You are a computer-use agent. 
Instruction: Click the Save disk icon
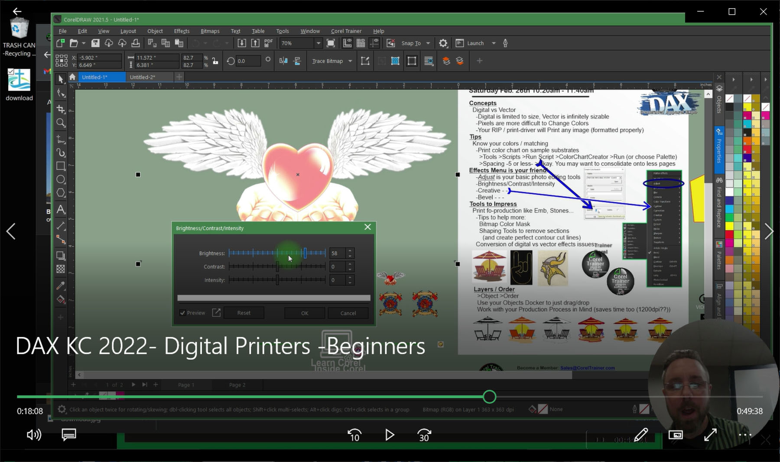95,43
